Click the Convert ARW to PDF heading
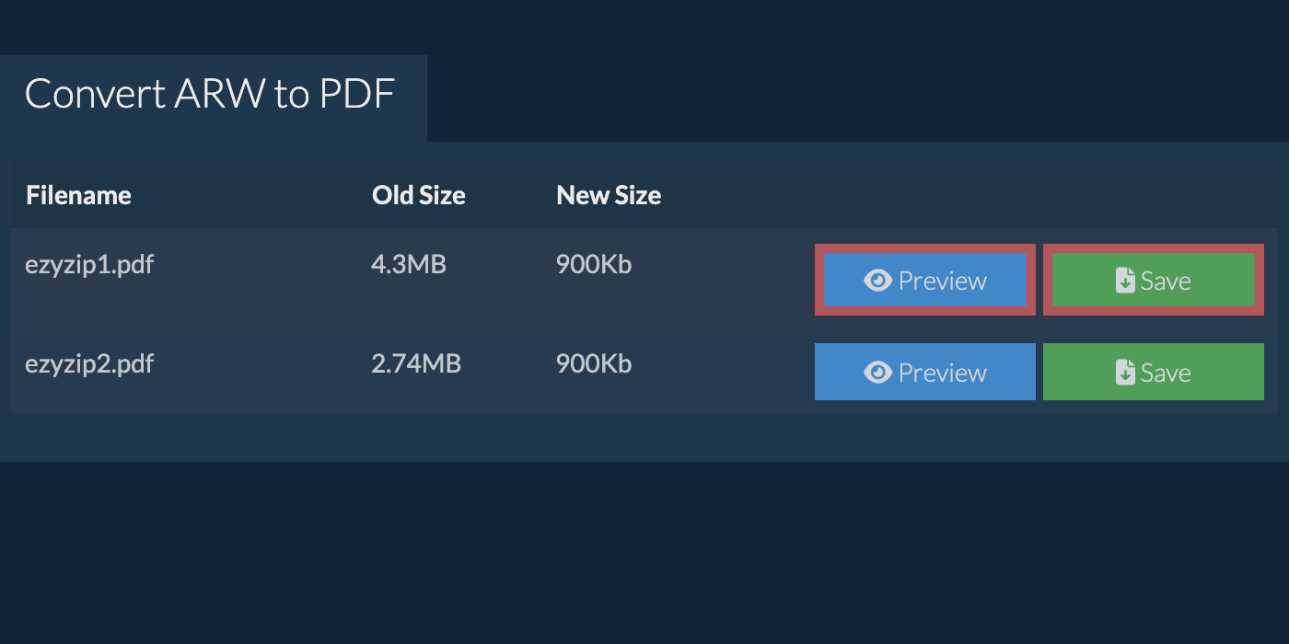The height and width of the screenshot is (644, 1289). coord(210,94)
